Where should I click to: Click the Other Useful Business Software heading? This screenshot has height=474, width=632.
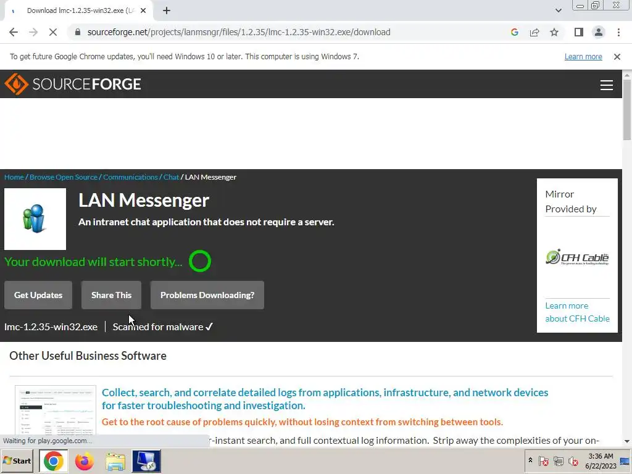pos(88,356)
